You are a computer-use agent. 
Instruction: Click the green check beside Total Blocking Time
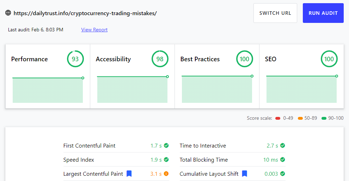(x=283, y=160)
